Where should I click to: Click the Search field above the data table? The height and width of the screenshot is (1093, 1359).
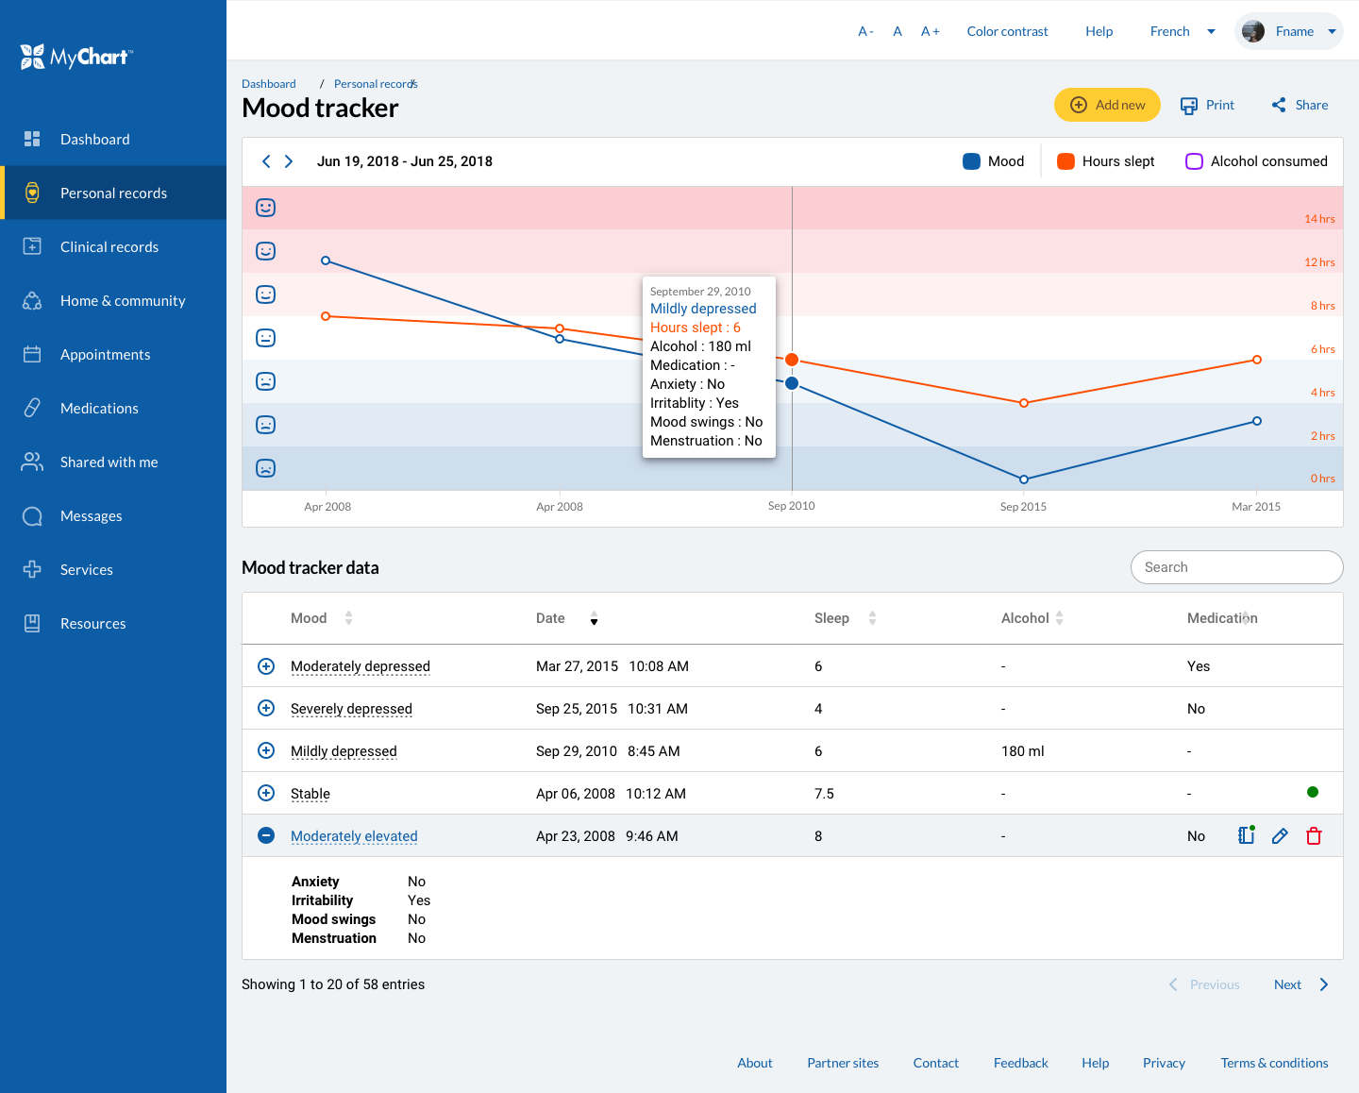click(1236, 567)
